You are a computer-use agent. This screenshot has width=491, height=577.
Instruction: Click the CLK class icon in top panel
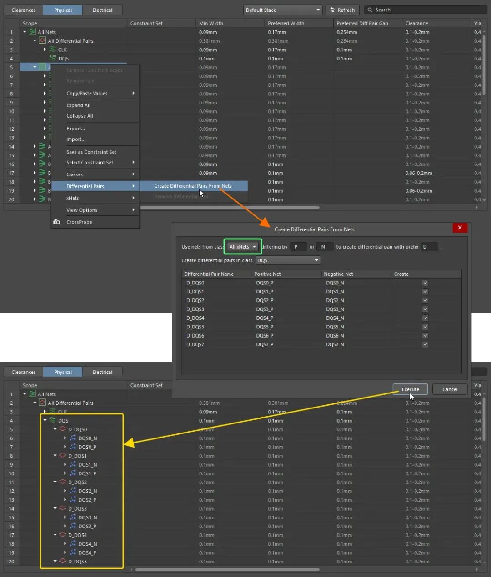[53, 50]
